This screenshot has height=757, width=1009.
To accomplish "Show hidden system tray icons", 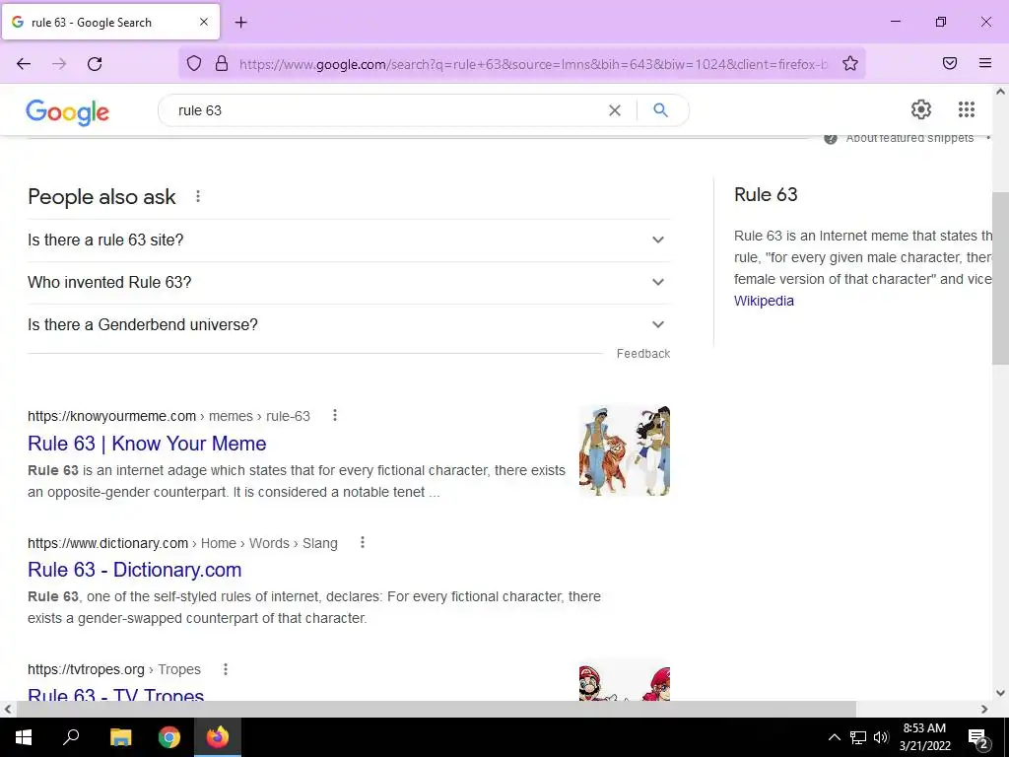I will [x=834, y=737].
